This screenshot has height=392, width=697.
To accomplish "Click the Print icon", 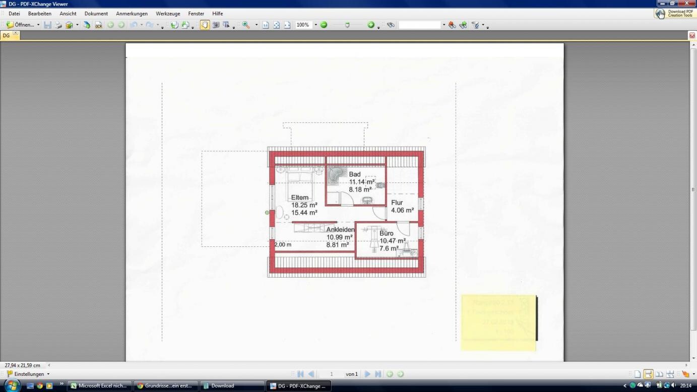I will [58, 25].
